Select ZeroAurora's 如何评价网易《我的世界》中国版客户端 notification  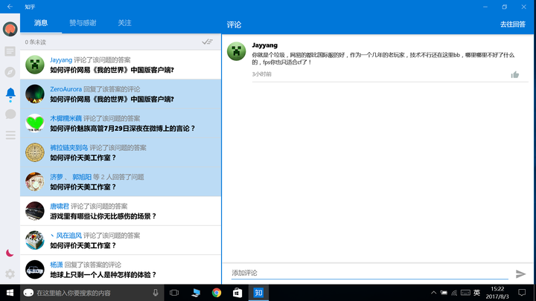click(x=121, y=94)
